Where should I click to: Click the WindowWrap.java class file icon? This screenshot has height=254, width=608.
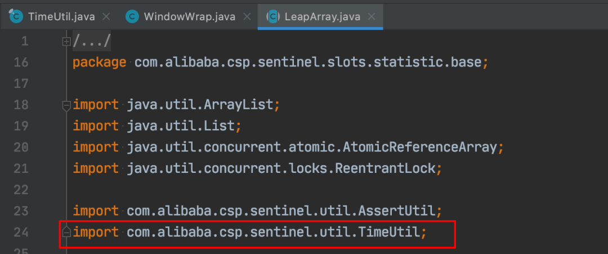pos(132,17)
